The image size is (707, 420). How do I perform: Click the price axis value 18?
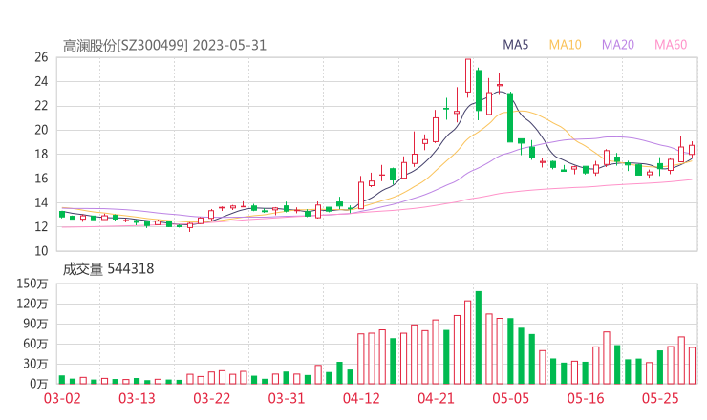(x=41, y=154)
